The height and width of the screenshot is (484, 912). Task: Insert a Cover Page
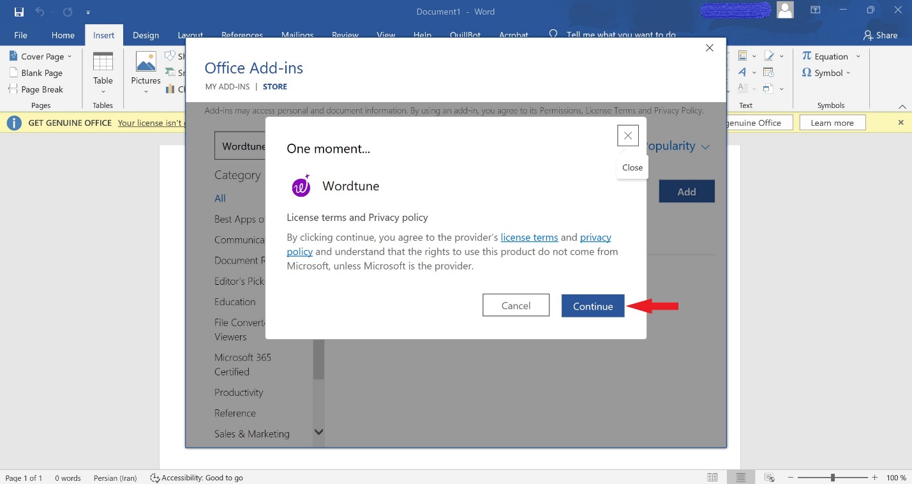(41, 56)
